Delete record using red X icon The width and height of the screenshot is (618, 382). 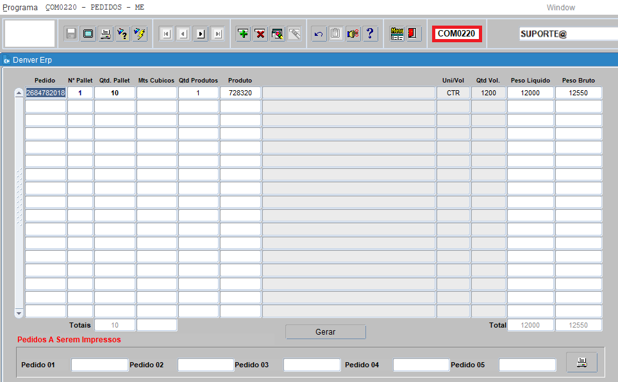coord(260,34)
